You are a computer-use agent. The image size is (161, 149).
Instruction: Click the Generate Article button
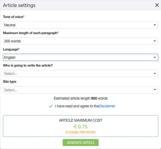coord(81,143)
